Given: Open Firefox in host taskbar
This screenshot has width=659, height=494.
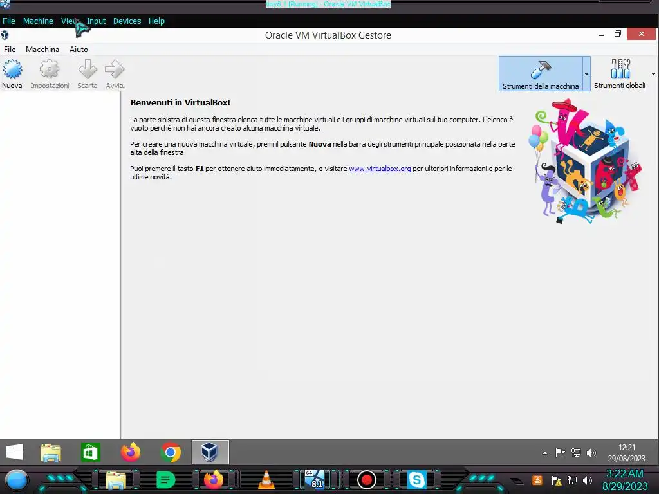Looking at the screenshot, I should pos(214,480).
